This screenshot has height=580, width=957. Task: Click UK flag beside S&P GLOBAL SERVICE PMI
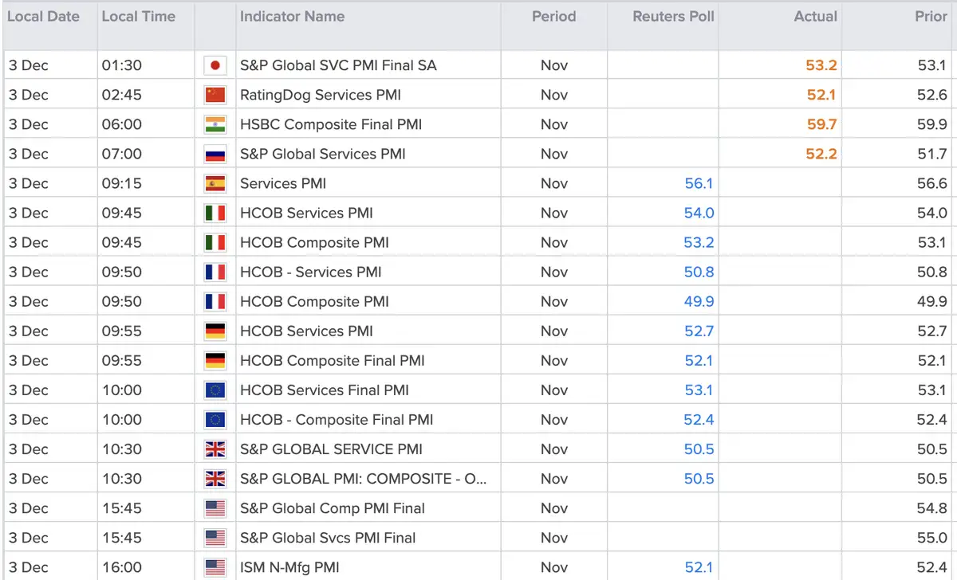(x=215, y=449)
